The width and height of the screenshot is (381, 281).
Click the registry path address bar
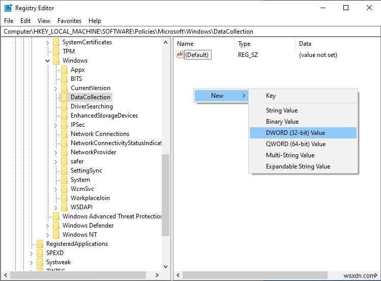click(x=190, y=32)
